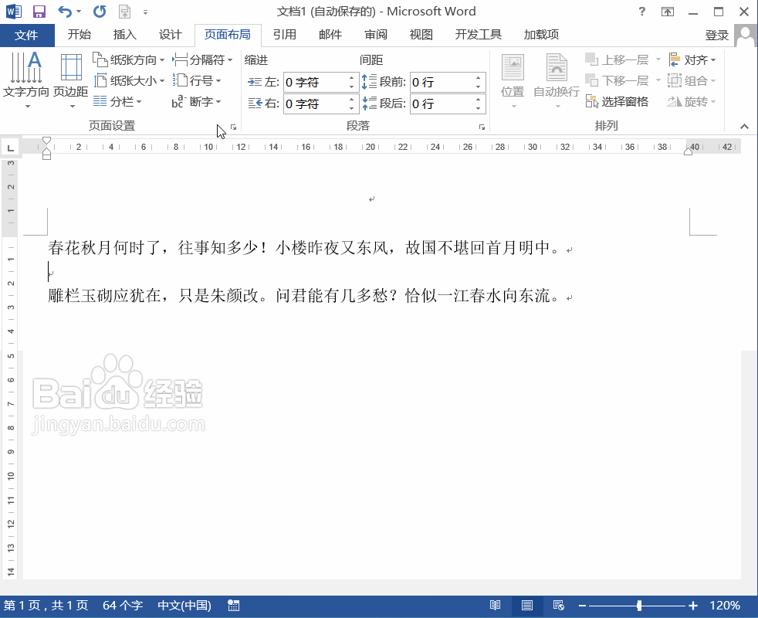The image size is (758, 618).
Task: Toggle Web版式视图 in the status bar
Action: pyautogui.click(x=557, y=606)
